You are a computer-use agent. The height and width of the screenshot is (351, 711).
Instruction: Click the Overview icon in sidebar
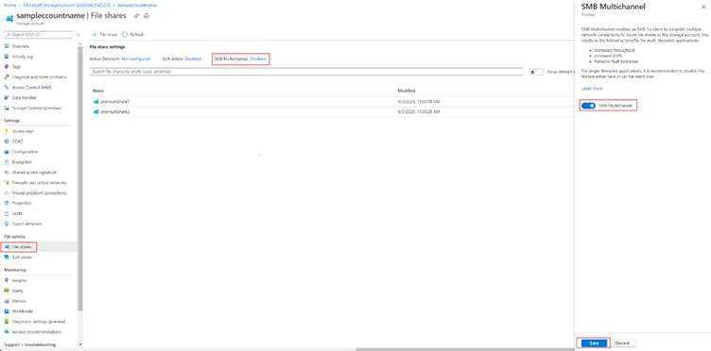click(x=7, y=46)
